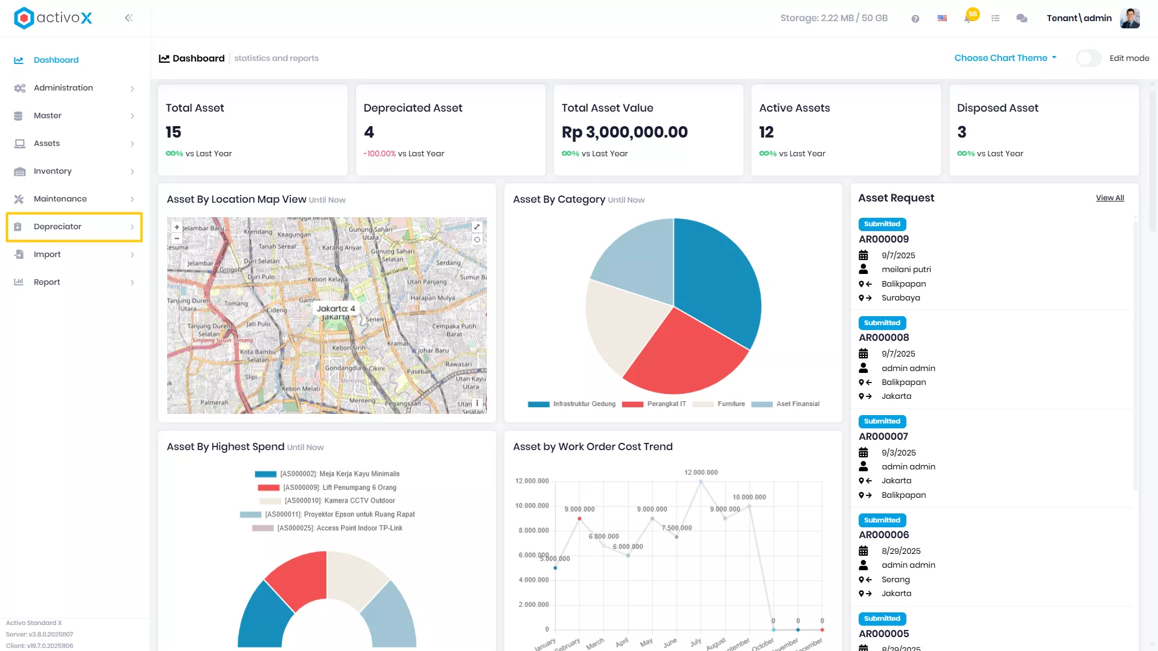The height and width of the screenshot is (651, 1158).
Task: Open the task list icon in header
Action: point(996,19)
